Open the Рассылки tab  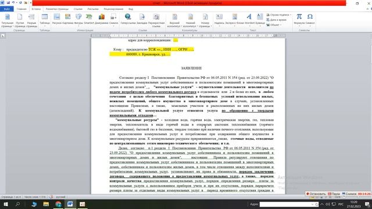[x=93, y=9]
